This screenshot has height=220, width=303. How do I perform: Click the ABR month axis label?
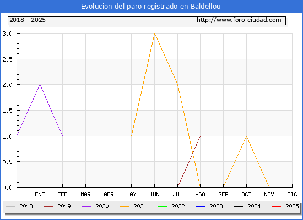point(109,194)
